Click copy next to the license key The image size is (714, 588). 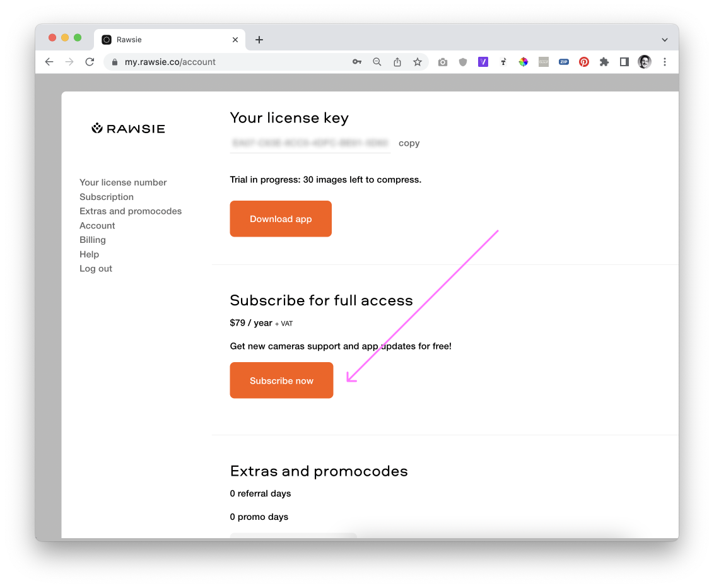tap(409, 143)
